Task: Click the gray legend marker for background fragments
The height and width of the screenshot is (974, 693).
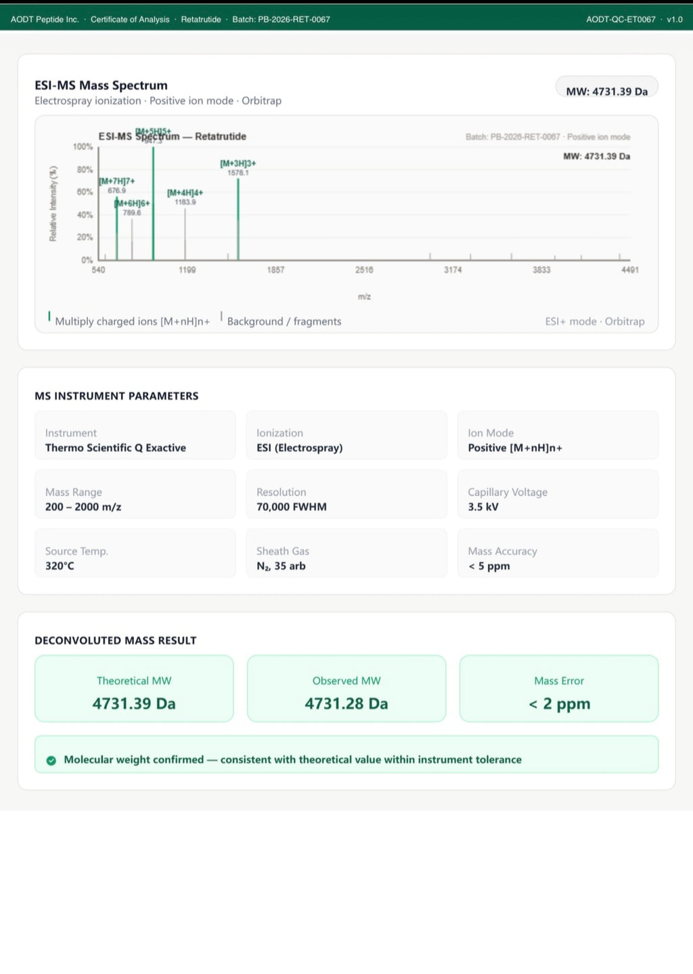Action: click(221, 316)
